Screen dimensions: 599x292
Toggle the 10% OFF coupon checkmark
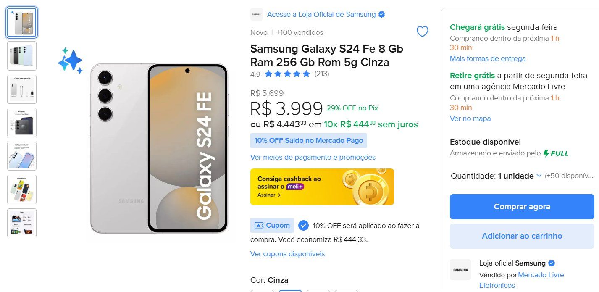pyautogui.click(x=303, y=226)
